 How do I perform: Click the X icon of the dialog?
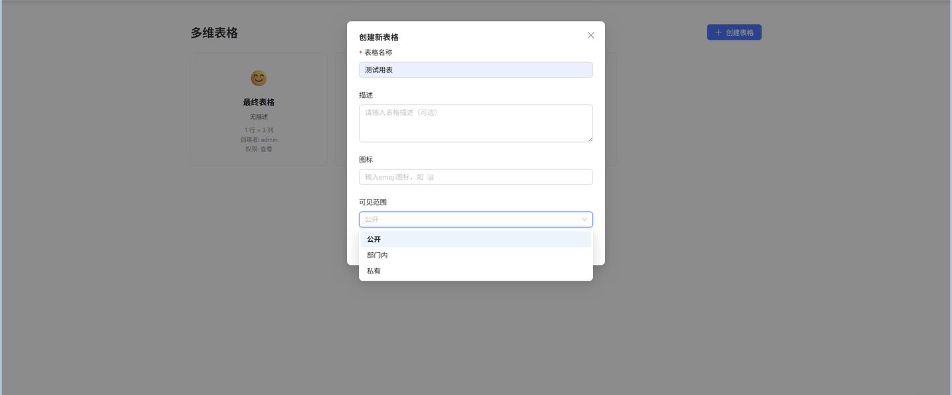pyautogui.click(x=590, y=35)
